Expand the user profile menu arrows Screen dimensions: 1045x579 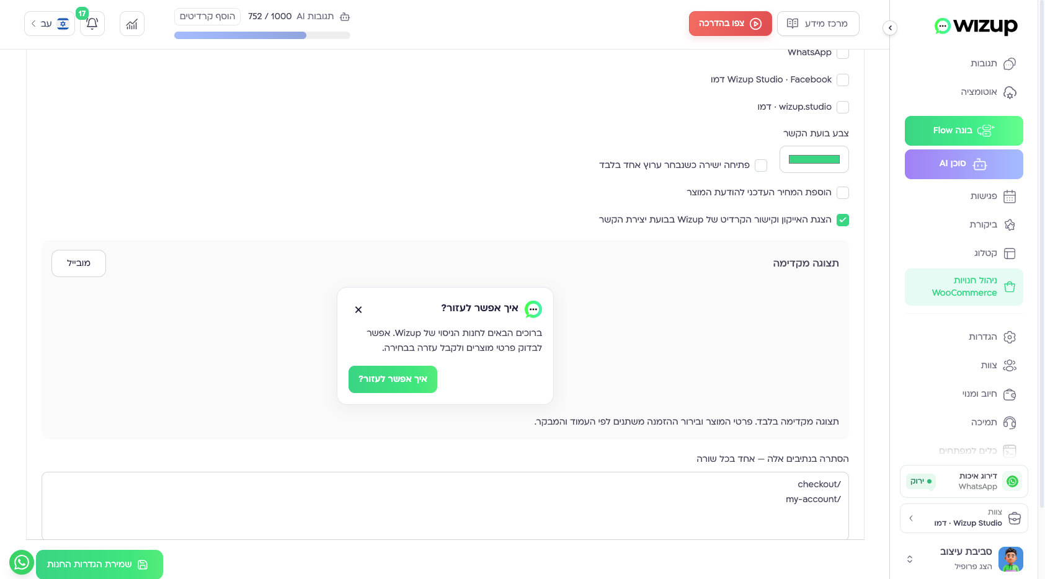tap(910, 559)
